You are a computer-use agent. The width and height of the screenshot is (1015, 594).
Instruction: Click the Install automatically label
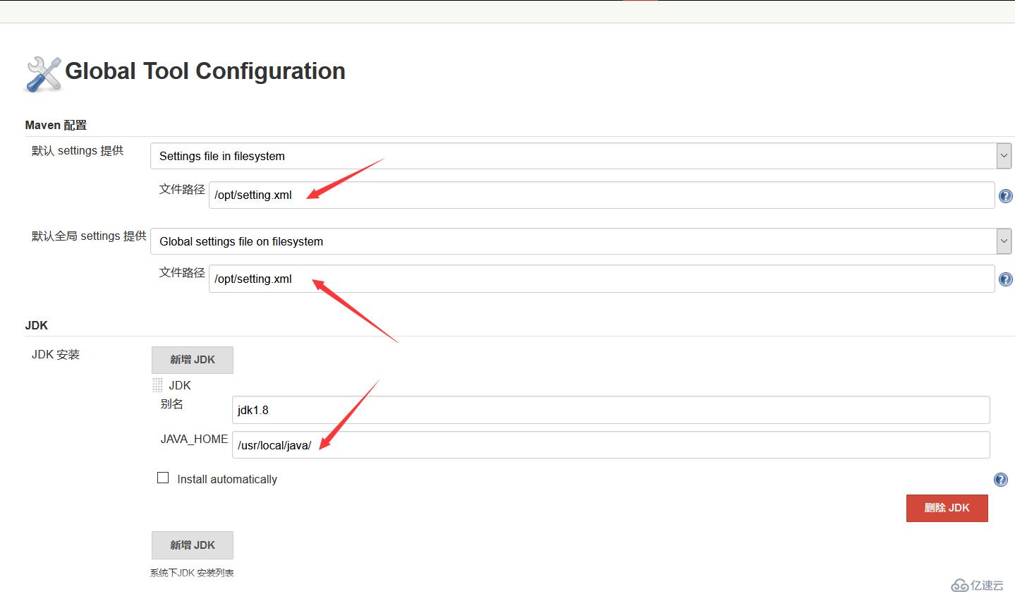coord(227,479)
